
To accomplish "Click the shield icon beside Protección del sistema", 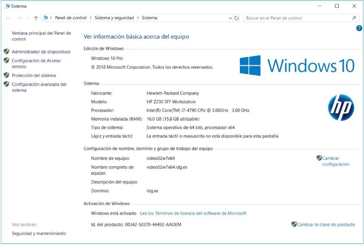I will click(6, 75).
